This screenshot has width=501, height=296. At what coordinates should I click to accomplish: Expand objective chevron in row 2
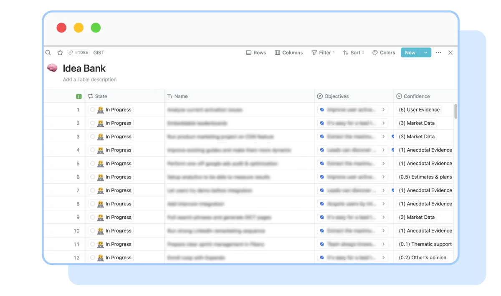383,123
